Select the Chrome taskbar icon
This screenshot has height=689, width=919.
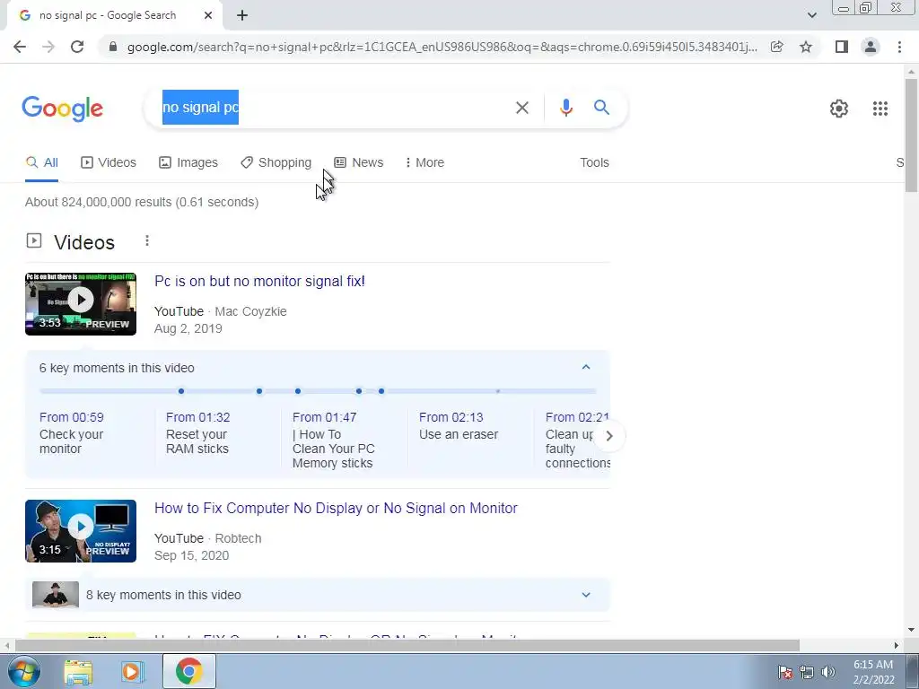click(x=188, y=671)
